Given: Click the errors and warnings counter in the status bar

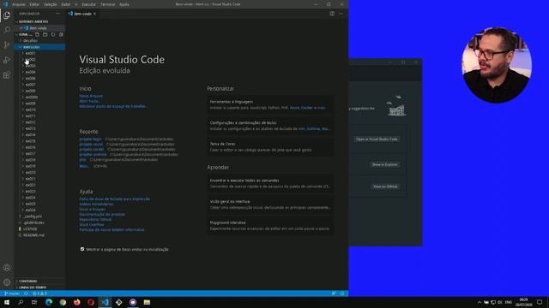Looking at the screenshot, I should [x=39, y=293].
